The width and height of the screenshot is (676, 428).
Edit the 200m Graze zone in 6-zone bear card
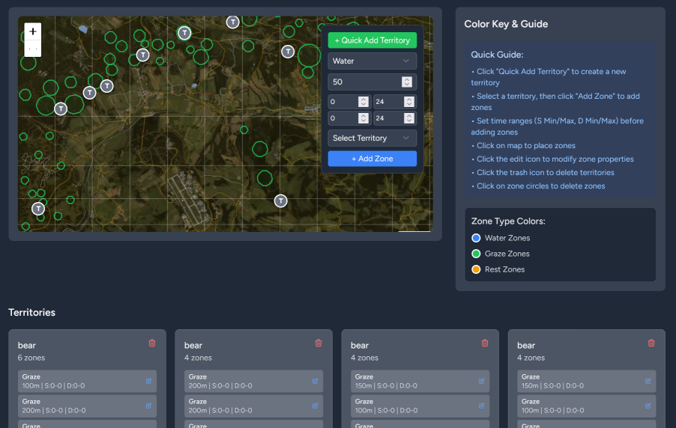[148, 406]
